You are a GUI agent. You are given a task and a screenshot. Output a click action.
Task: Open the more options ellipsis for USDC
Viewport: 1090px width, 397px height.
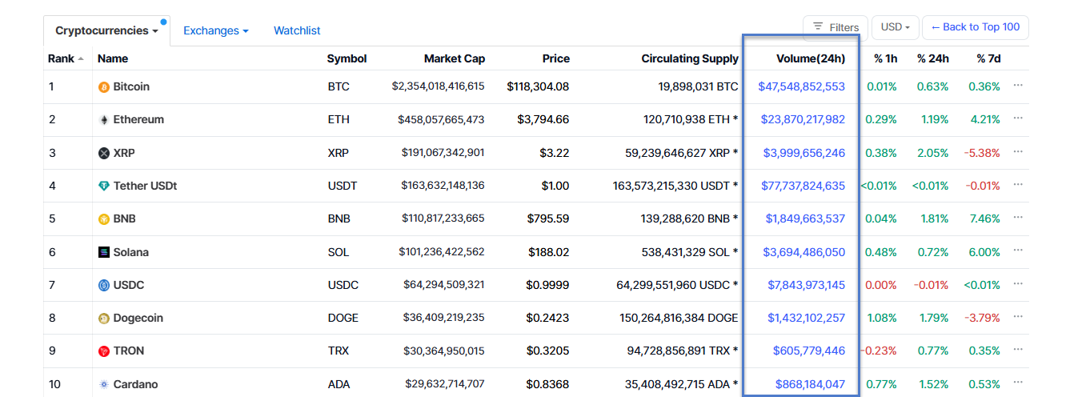click(1018, 283)
